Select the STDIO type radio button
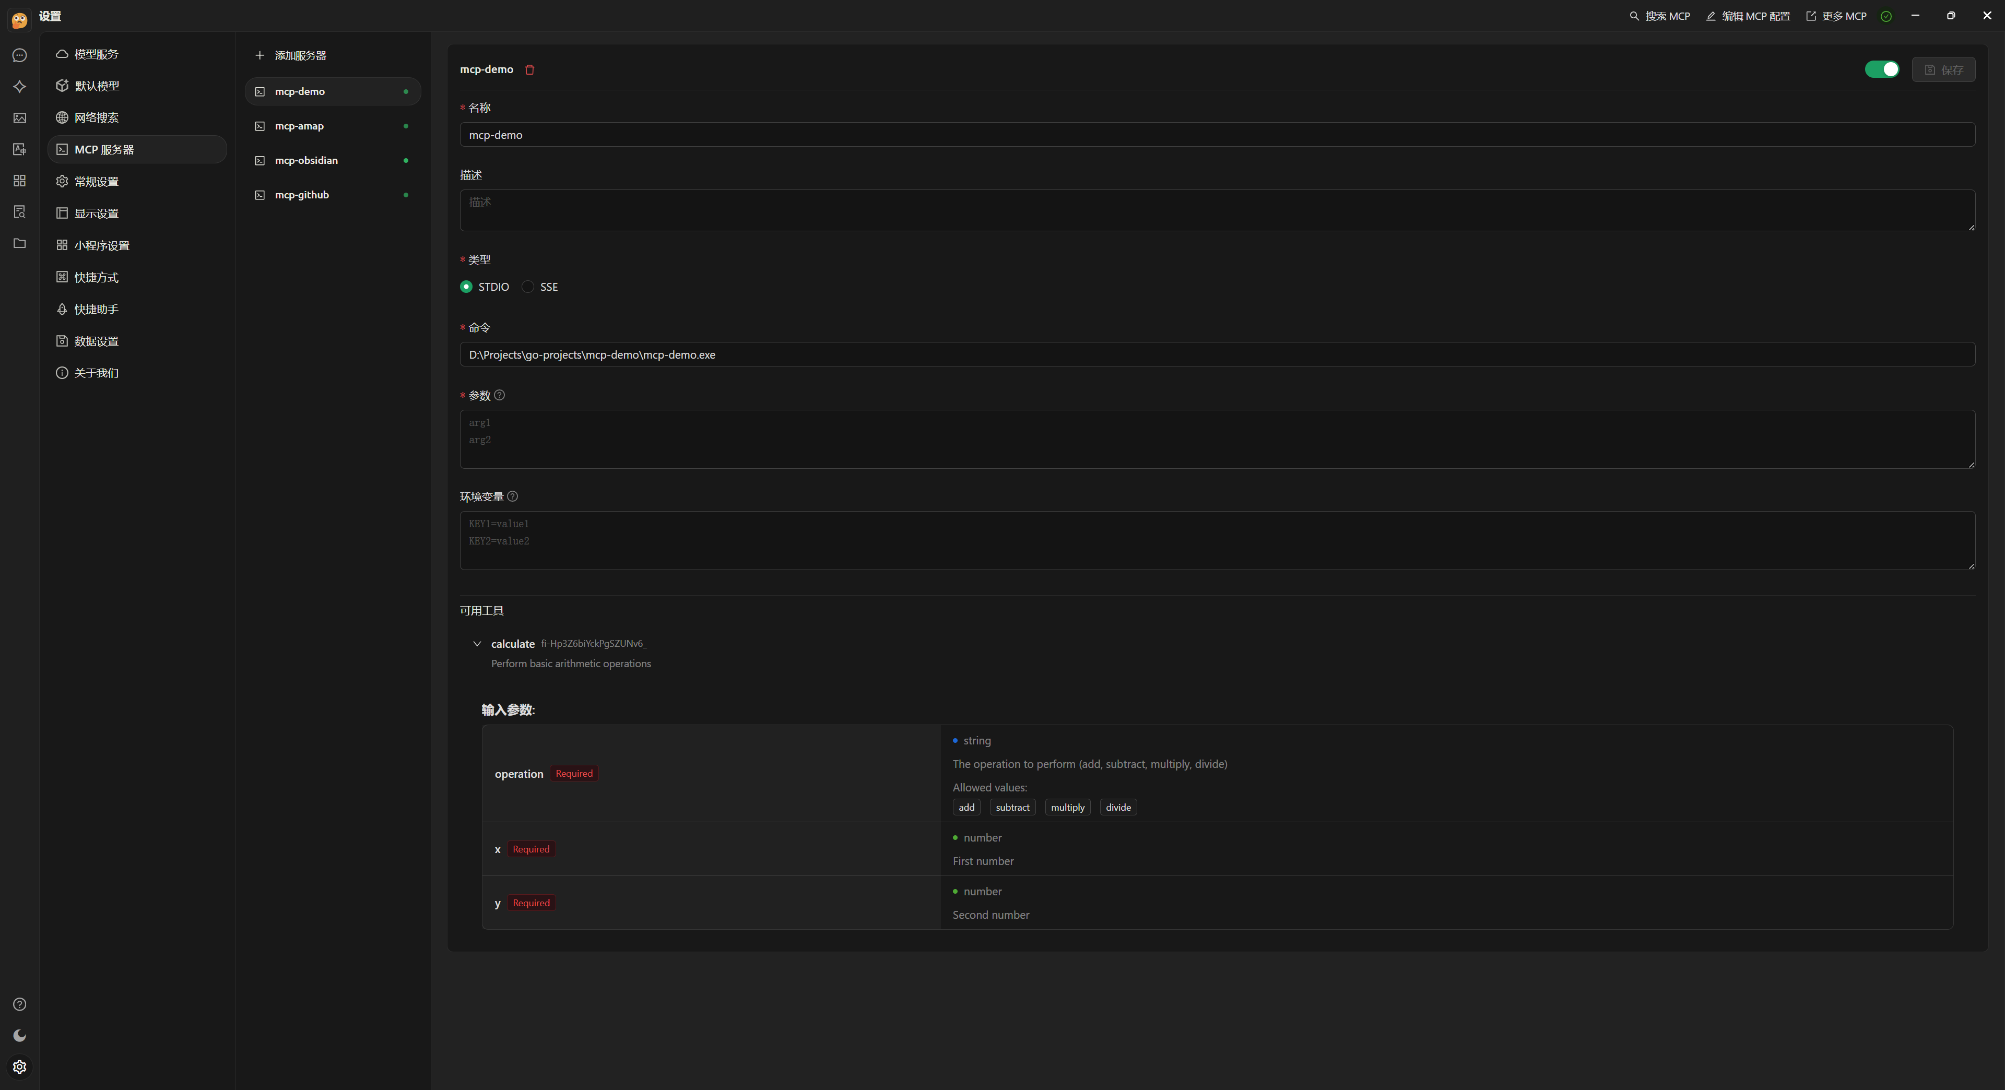The image size is (2005, 1090). click(x=466, y=287)
